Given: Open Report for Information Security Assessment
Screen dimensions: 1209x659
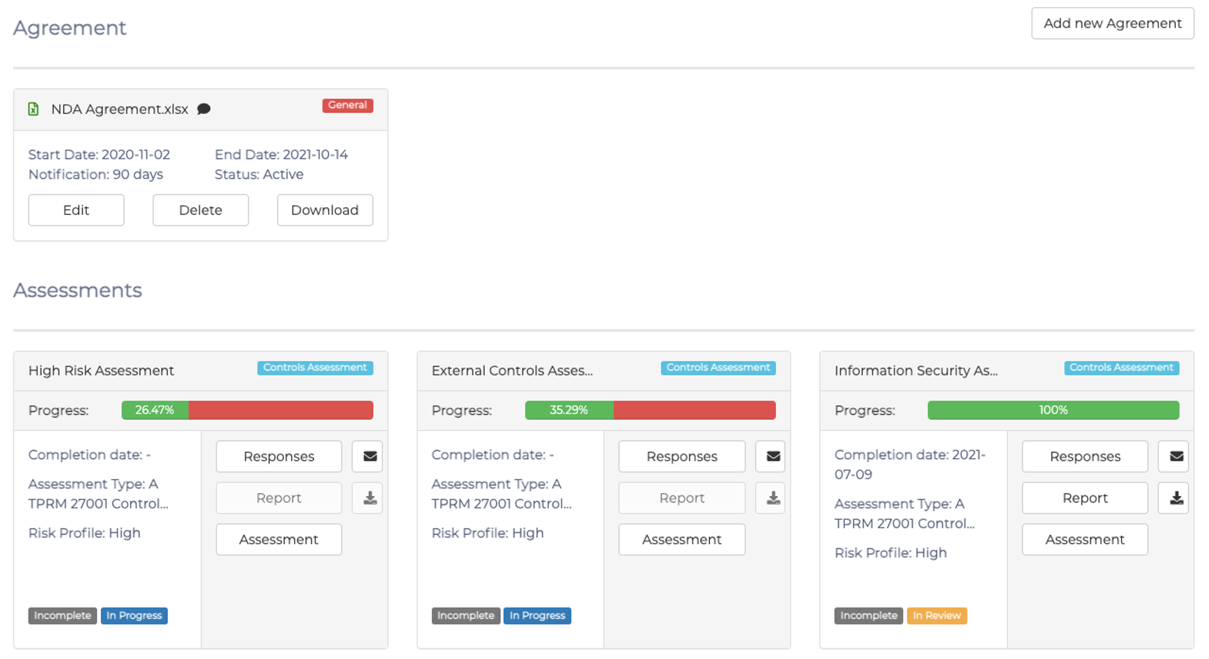Looking at the screenshot, I should pos(1085,498).
